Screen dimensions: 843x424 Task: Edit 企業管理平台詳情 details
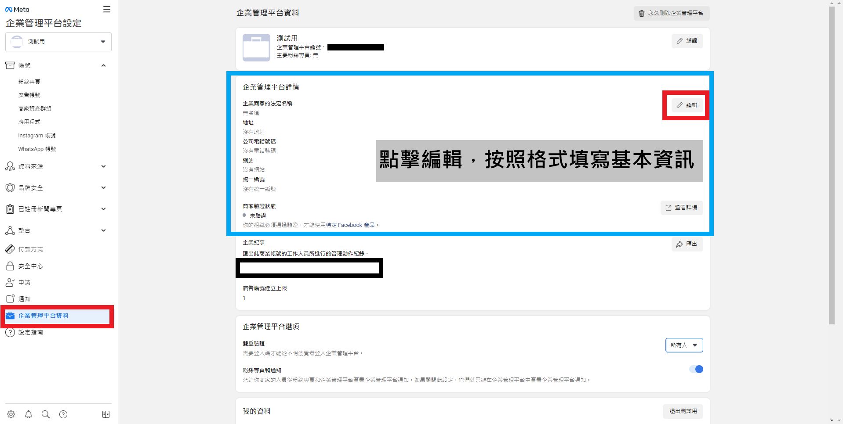tap(687, 105)
